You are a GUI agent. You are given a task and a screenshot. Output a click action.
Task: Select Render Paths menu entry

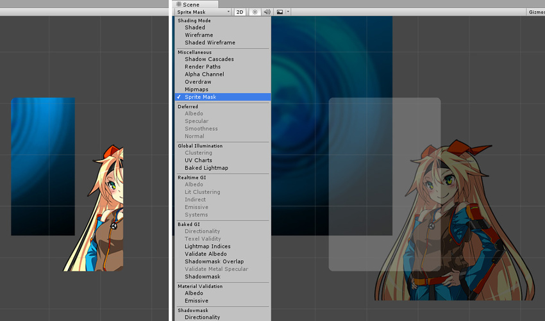coord(203,67)
